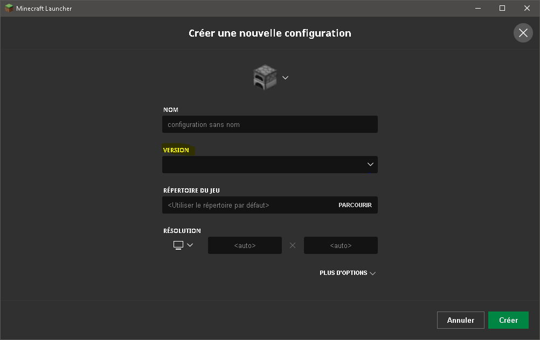
Task: Click the monitor resolution icon
Action: [x=178, y=245]
